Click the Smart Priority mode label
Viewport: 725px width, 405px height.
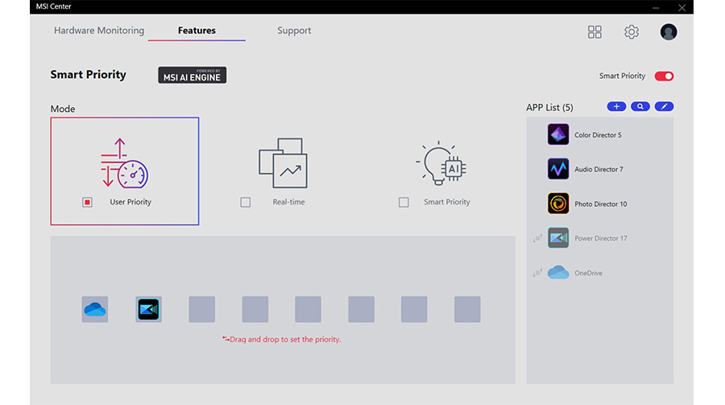[446, 202]
